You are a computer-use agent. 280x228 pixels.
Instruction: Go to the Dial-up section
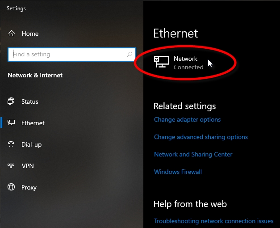(x=31, y=144)
